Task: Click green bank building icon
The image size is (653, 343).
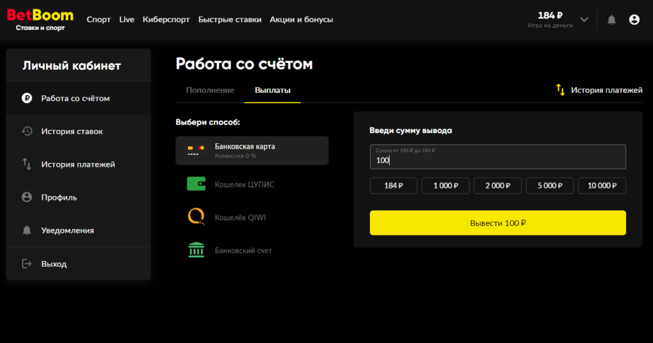Action: pos(196,250)
